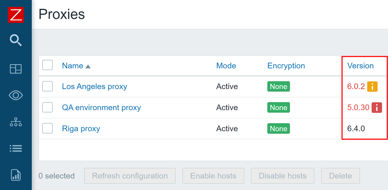Select the Los Angeles proxy checkbox
Viewport: 388px width, 190px height.
click(48, 86)
